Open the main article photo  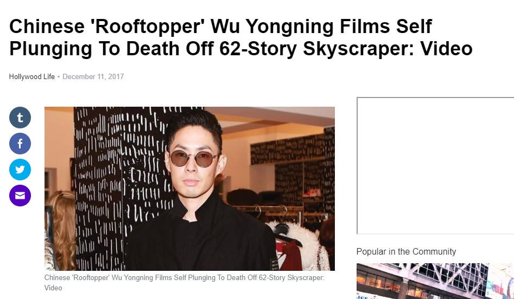pyautogui.click(x=189, y=188)
